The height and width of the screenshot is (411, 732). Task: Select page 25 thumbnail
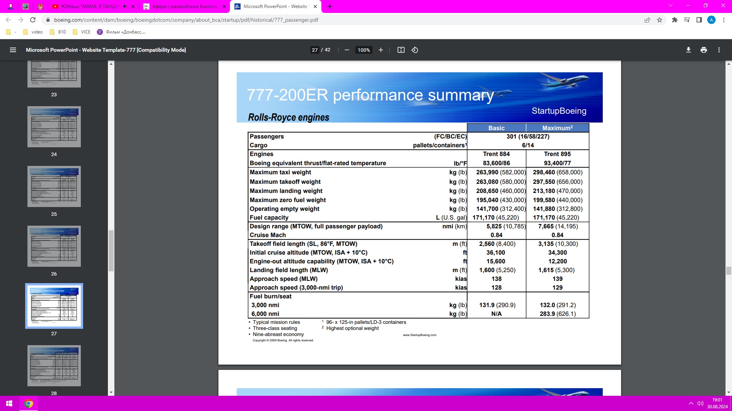click(54, 186)
